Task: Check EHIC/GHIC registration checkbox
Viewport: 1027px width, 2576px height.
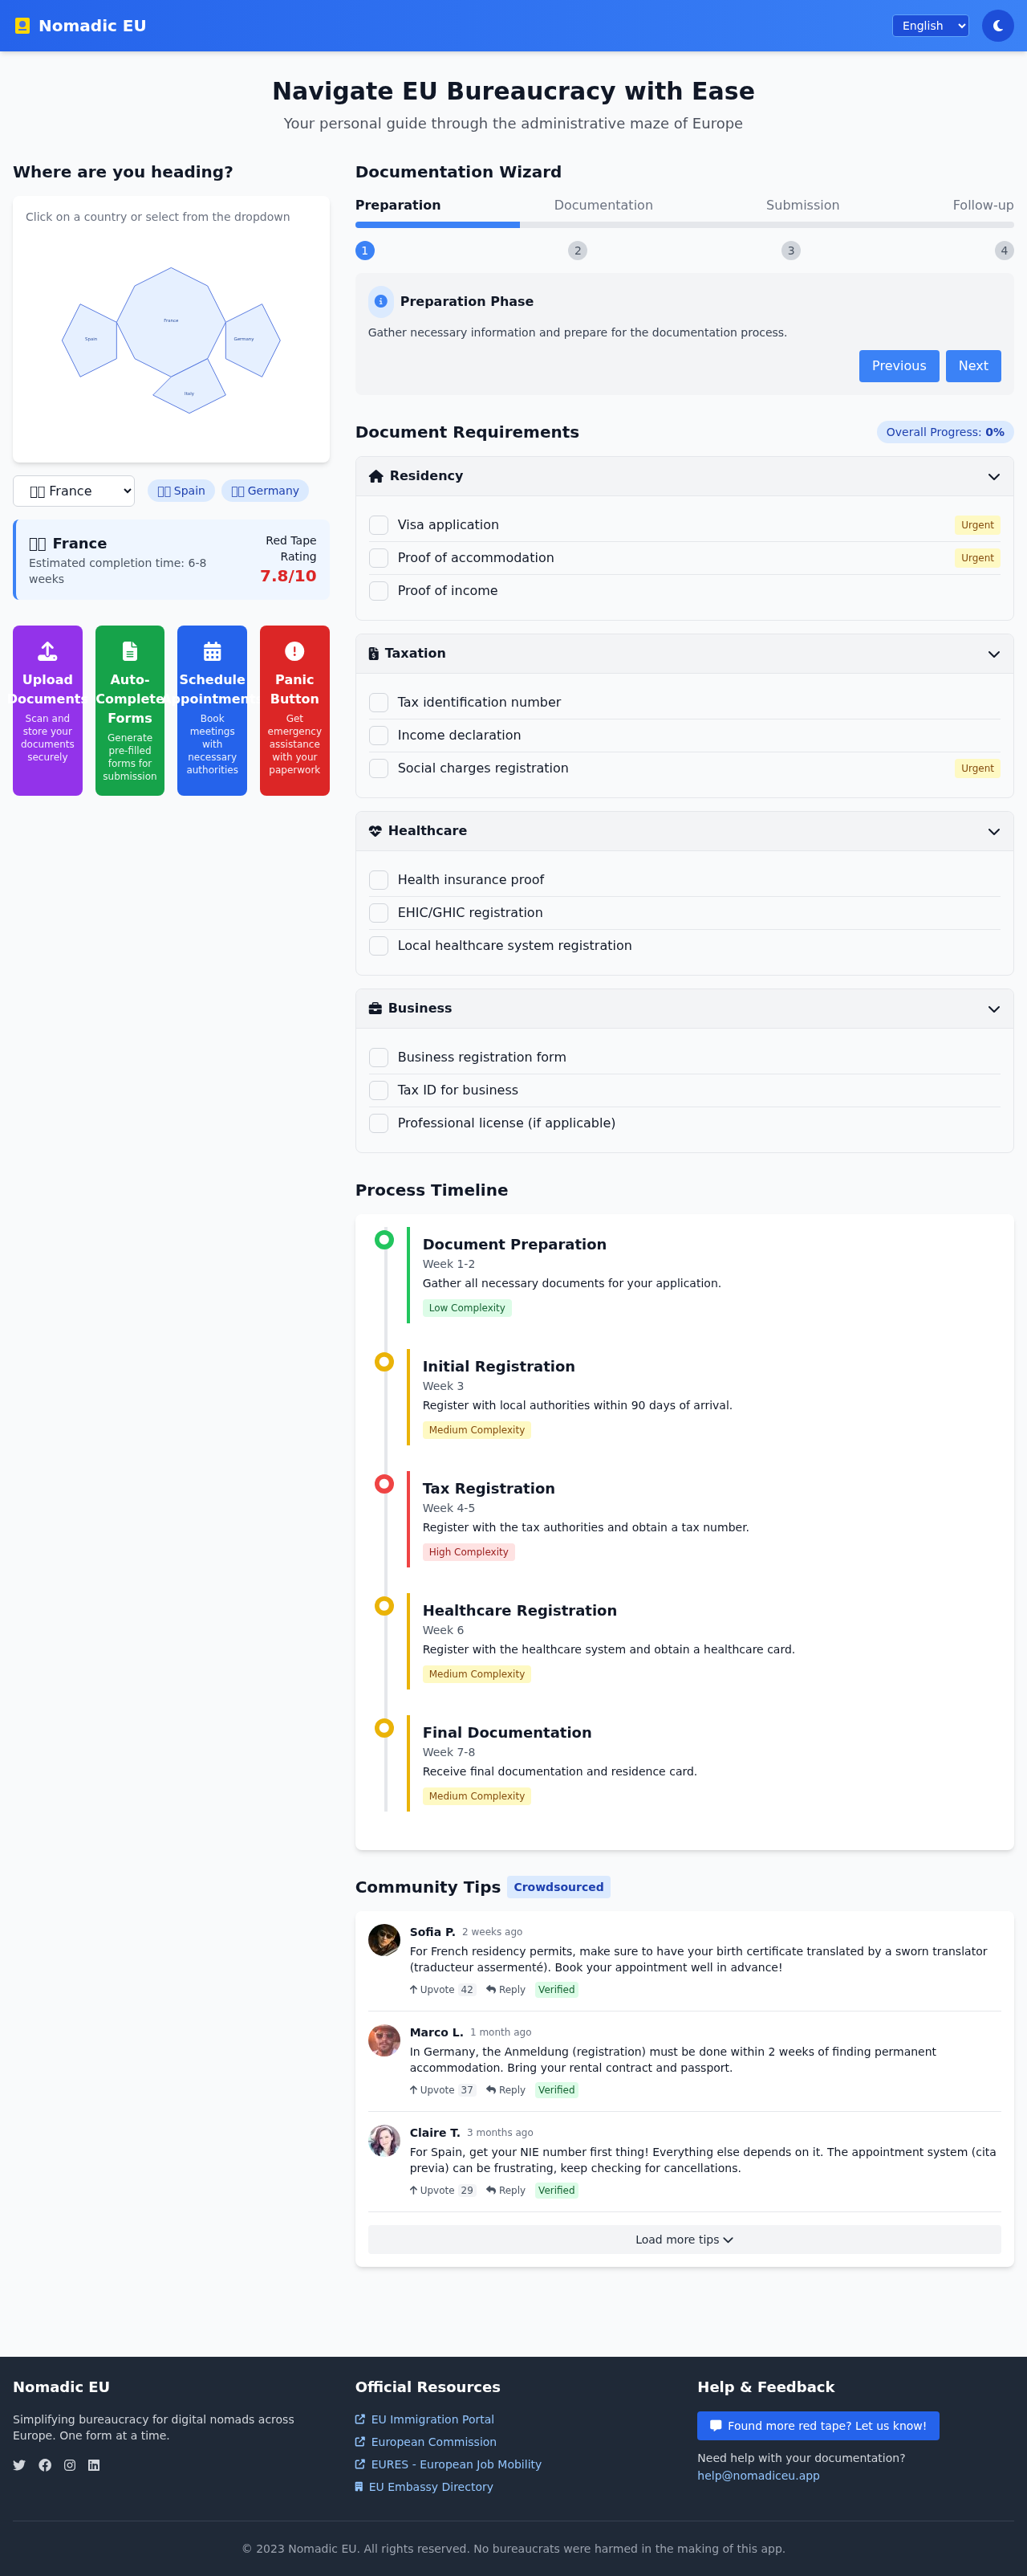Action: (379, 913)
